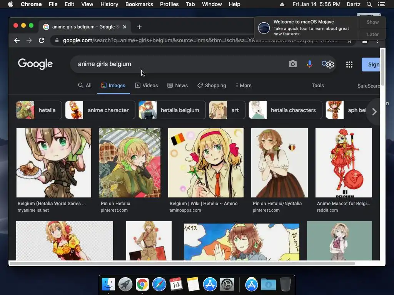The width and height of the screenshot is (394, 295).
Task: Close the anime girls belgium tab
Action: (125, 27)
